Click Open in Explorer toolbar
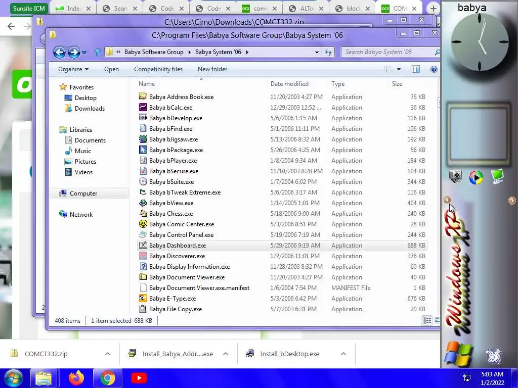This screenshot has width=518, height=388. click(x=111, y=69)
